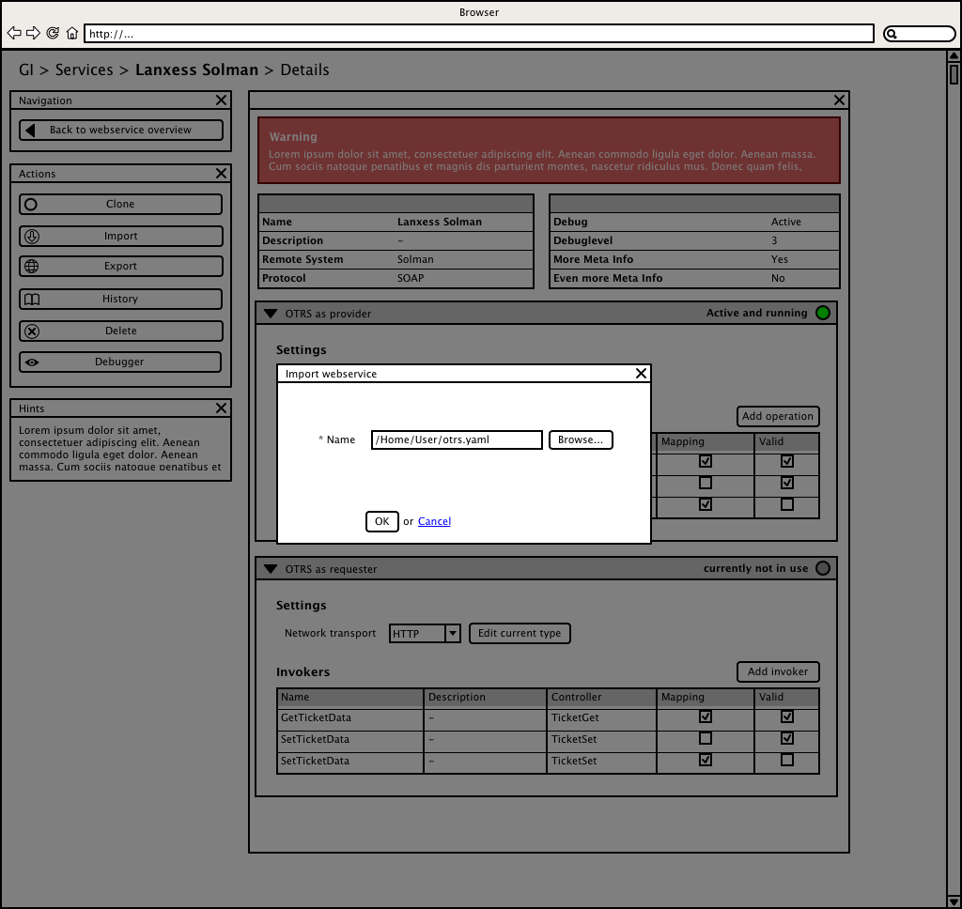Click the Import download arrow icon

31,237
